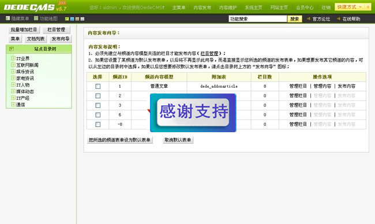Open the 快捷方式 dropdown

click(x=350, y=7)
